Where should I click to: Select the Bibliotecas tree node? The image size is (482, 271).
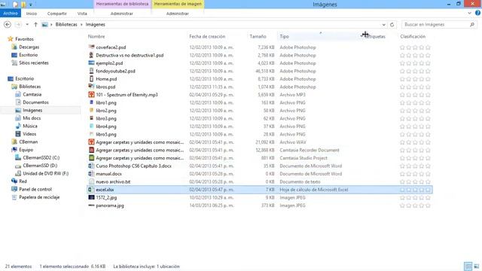(x=30, y=87)
